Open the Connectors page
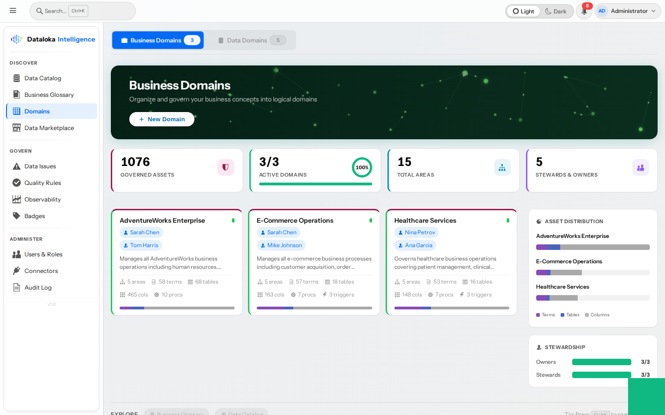This screenshot has width=665, height=415. point(41,271)
